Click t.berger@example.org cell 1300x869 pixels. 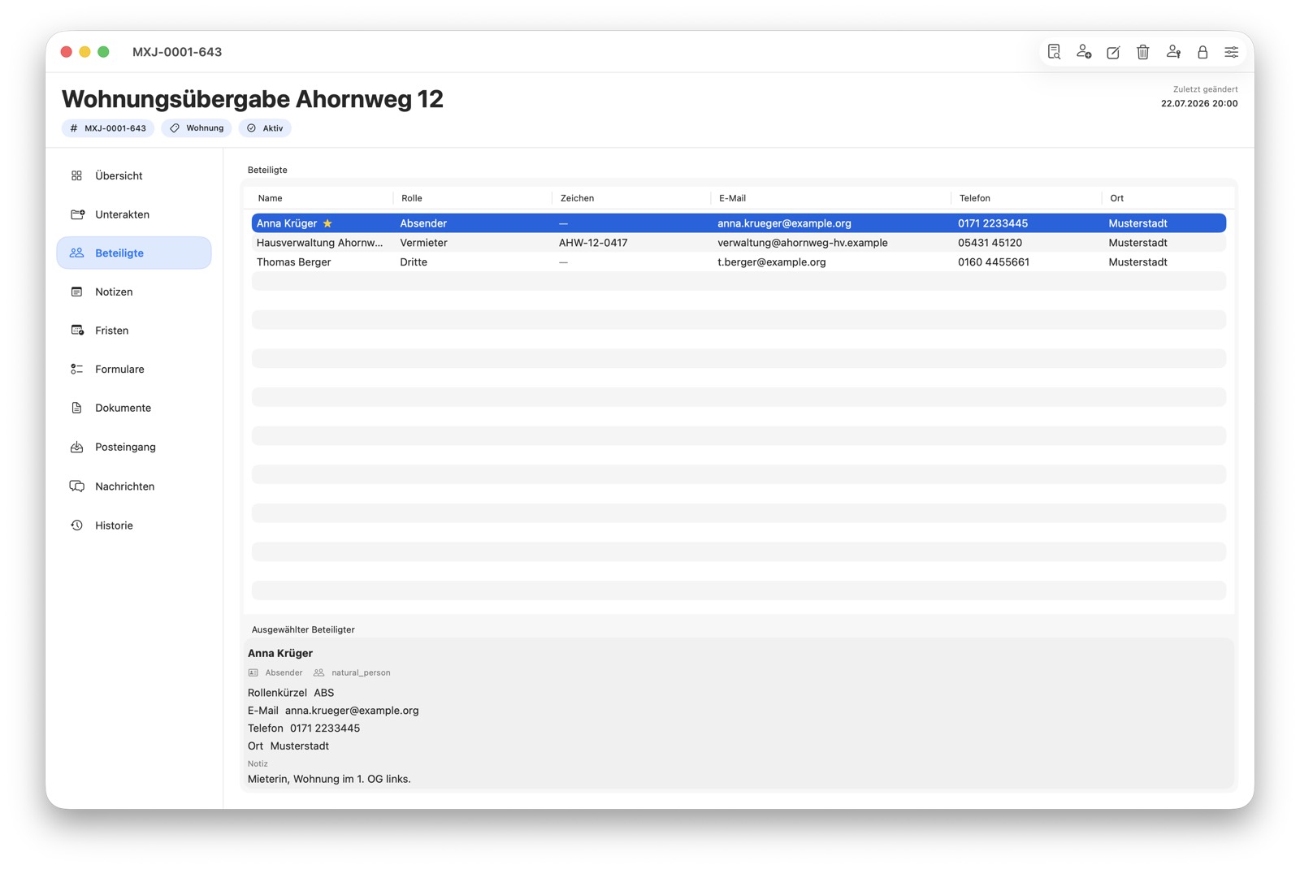click(772, 262)
